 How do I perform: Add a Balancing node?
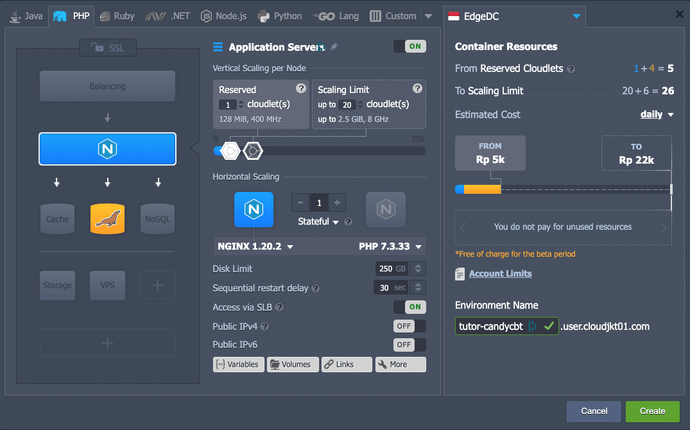(x=107, y=86)
